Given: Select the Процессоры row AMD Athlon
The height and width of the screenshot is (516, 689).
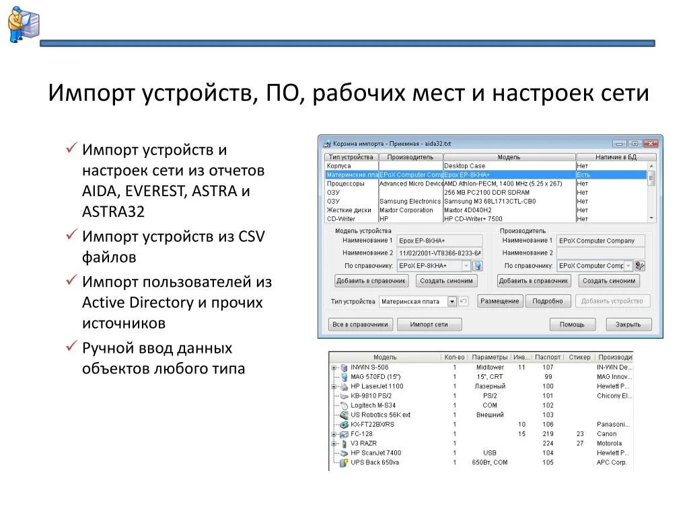Looking at the screenshot, I should pyautogui.click(x=486, y=183).
